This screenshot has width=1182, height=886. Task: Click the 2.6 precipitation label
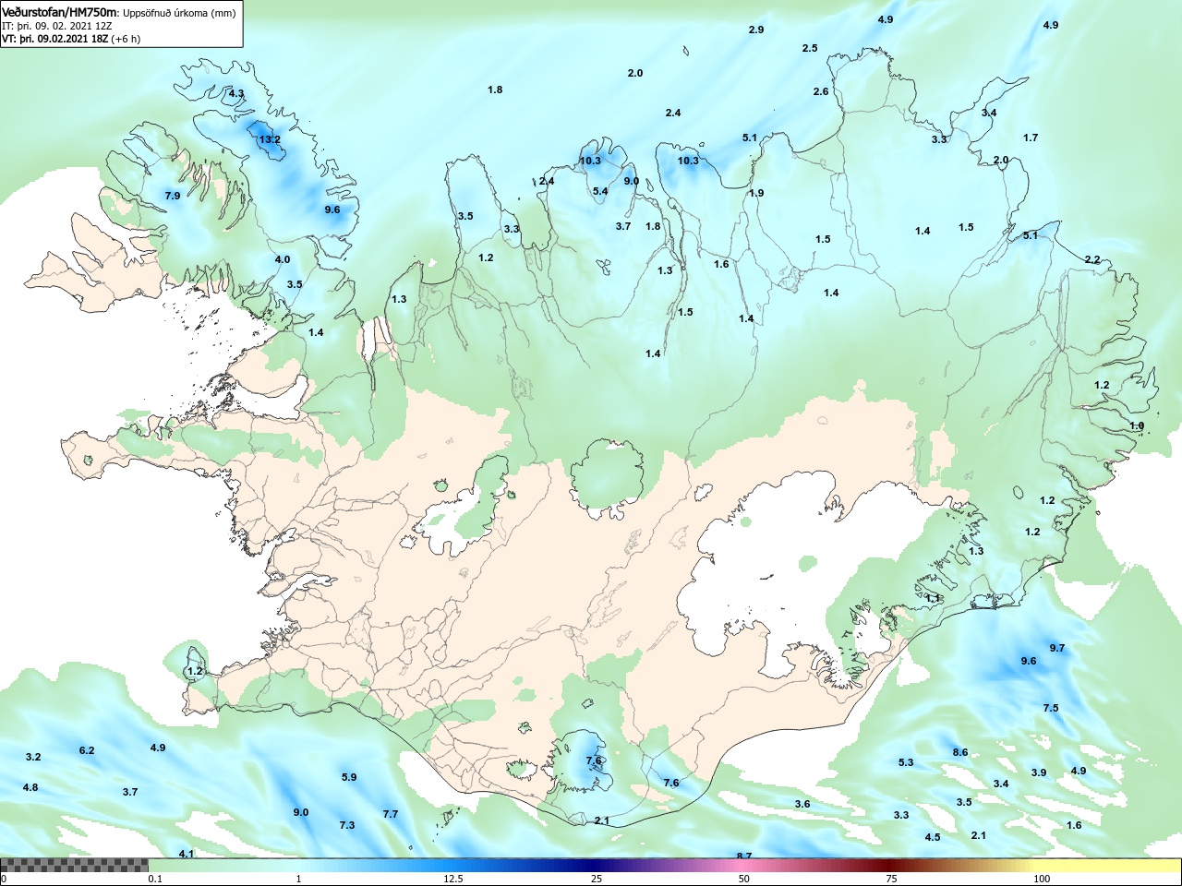click(821, 91)
